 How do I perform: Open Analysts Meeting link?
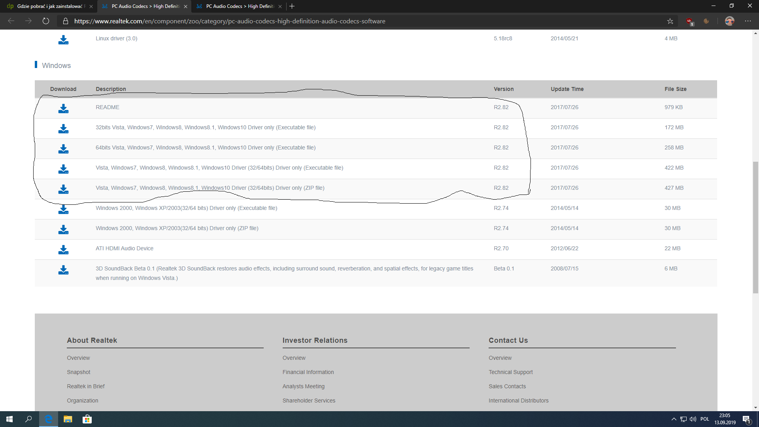click(x=304, y=386)
